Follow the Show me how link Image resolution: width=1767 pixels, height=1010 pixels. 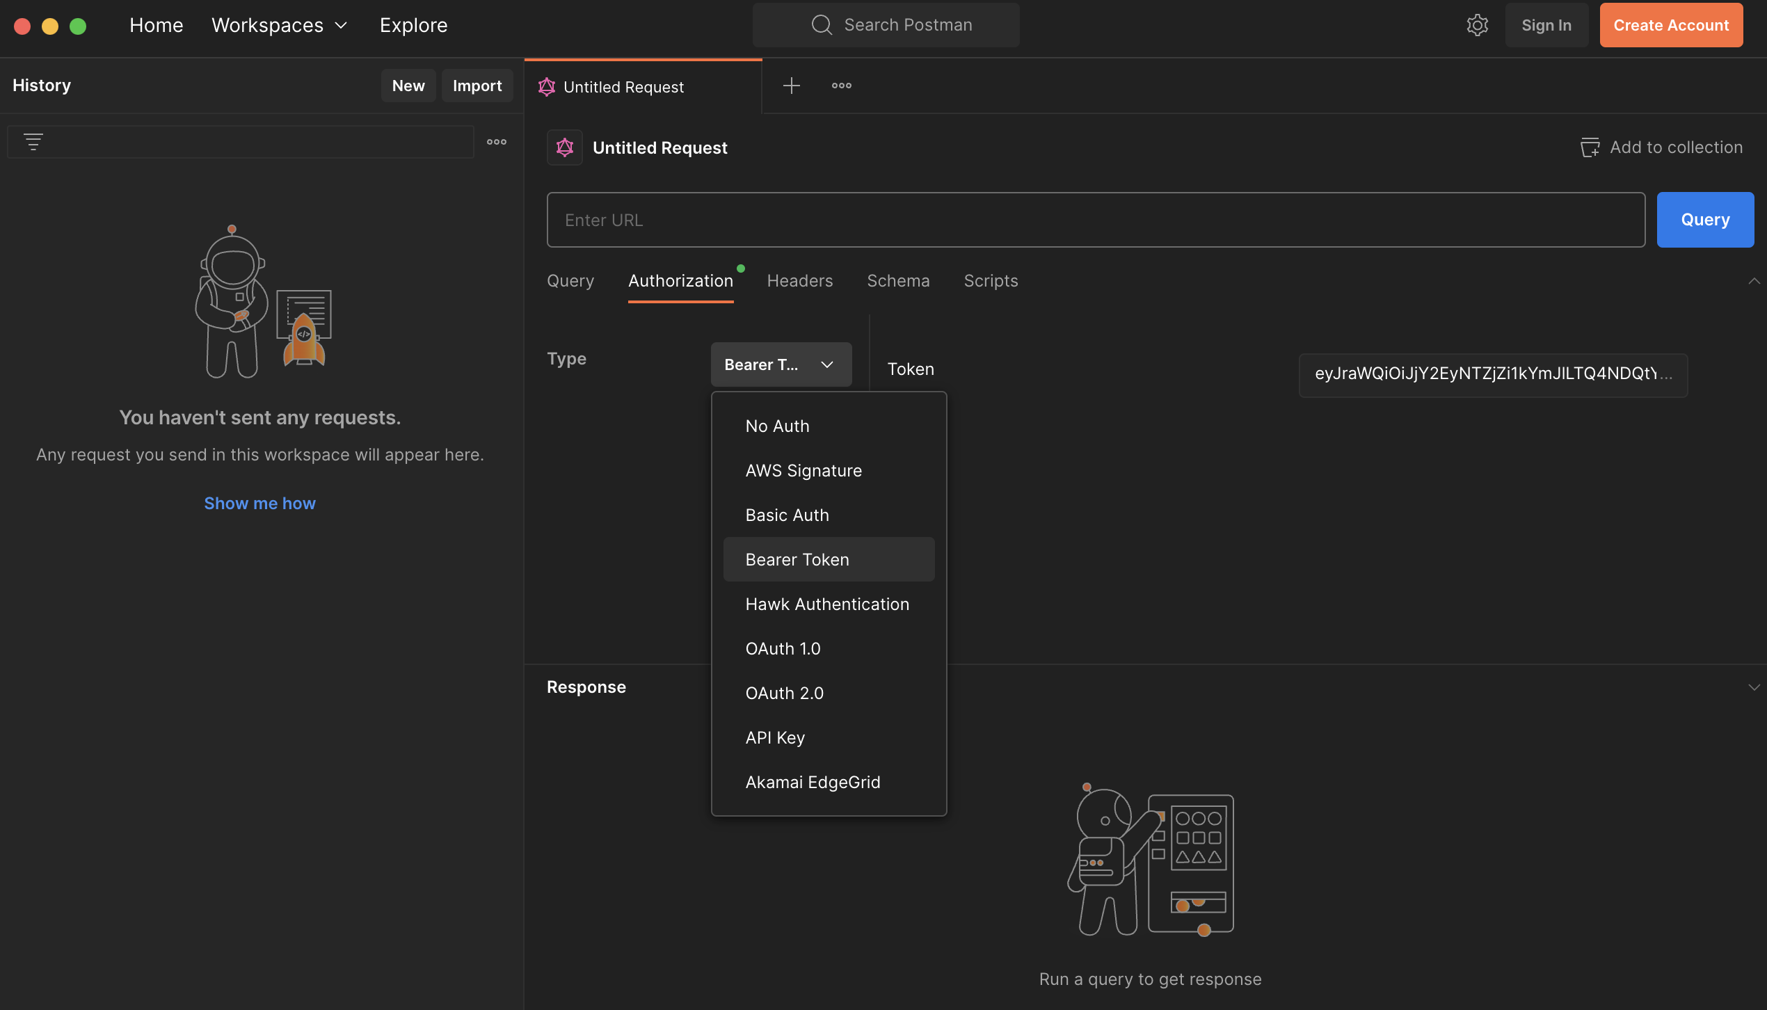pyautogui.click(x=259, y=503)
